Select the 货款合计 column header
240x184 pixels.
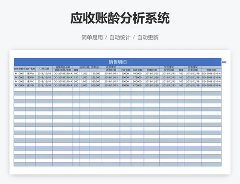click(x=96, y=67)
